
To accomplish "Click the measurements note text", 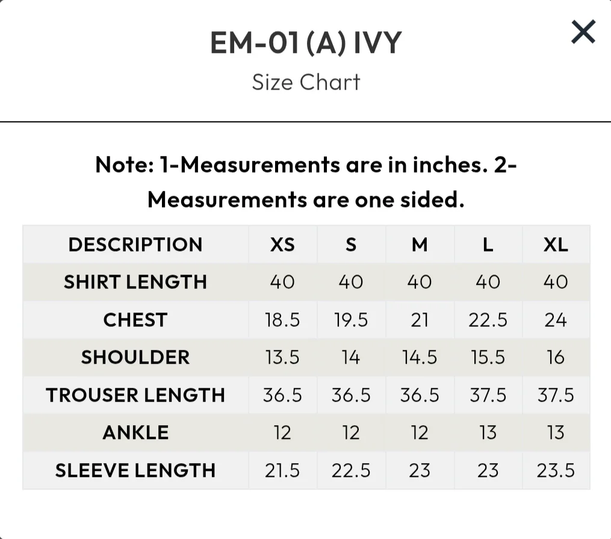I will click(x=305, y=182).
